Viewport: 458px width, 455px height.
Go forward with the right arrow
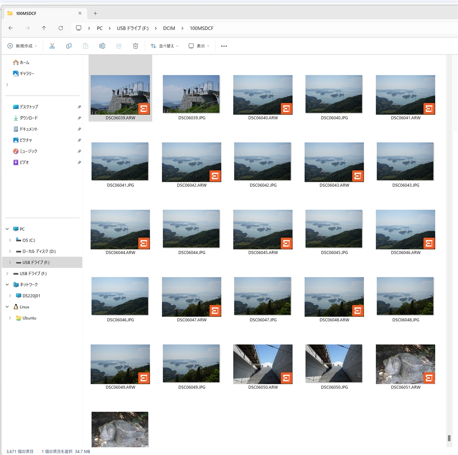[27, 28]
